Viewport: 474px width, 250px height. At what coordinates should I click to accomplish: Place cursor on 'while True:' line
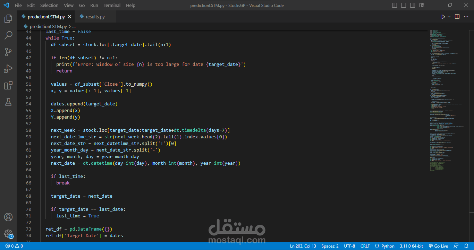click(x=60, y=38)
